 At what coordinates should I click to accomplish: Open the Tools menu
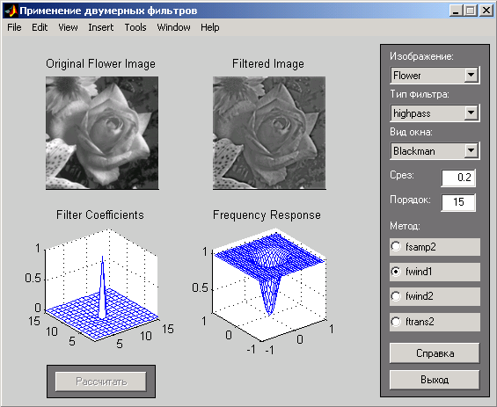click(135, 27)
